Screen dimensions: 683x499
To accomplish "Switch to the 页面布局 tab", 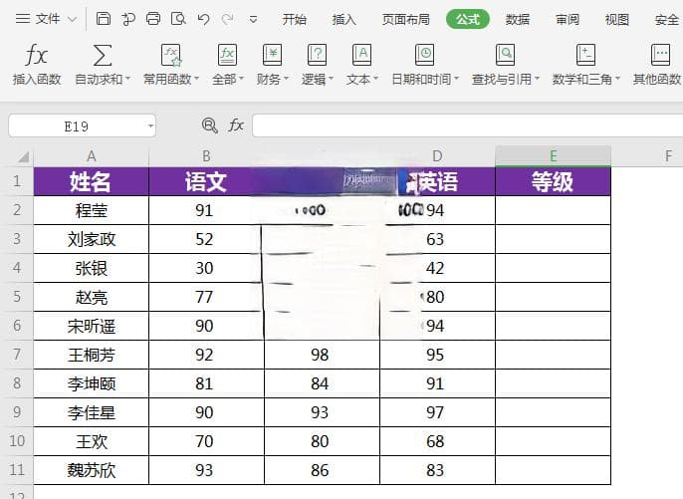I will coord(405,20).
